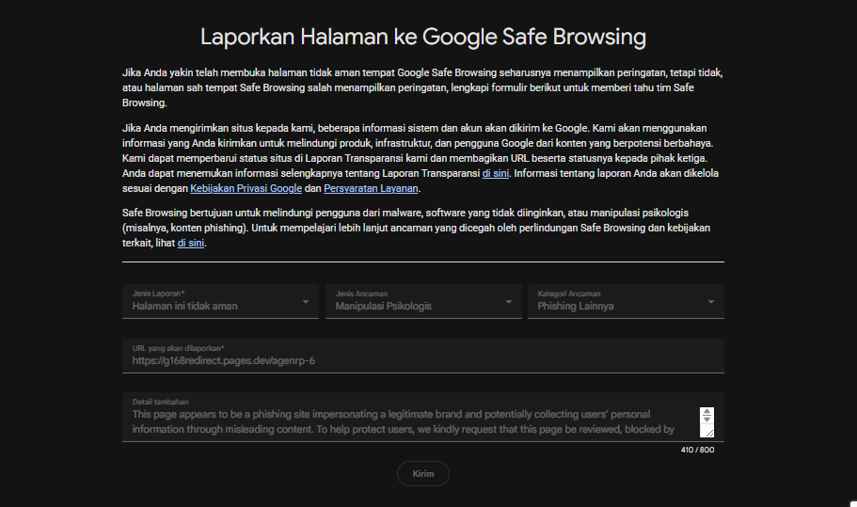Click the 'Laporkan Halaman ke Google Safe Browsing' heading
857x507 pixels.
[x=423, y=37]
